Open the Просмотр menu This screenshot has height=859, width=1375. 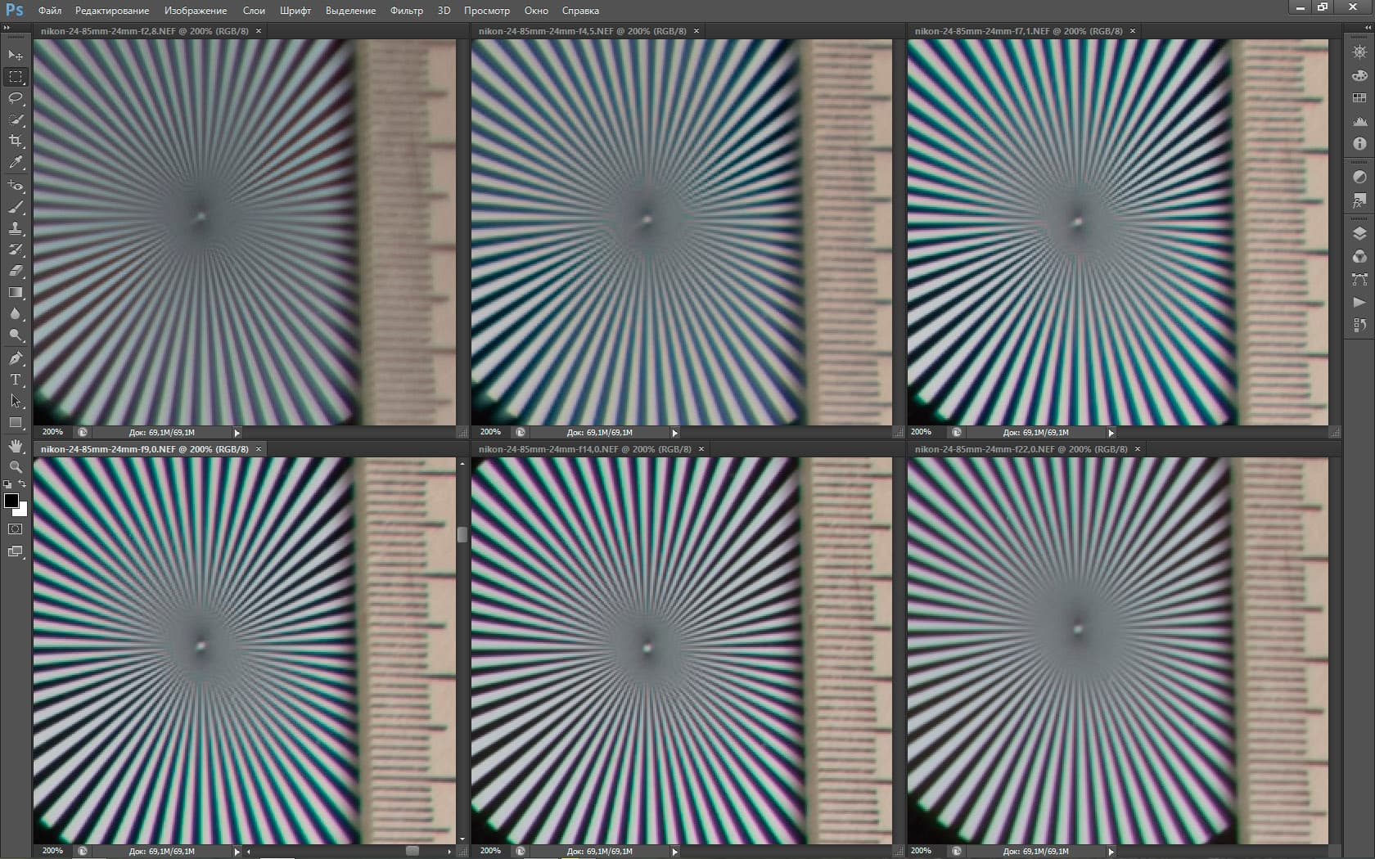pyautogui.click(x=487, y=11)
